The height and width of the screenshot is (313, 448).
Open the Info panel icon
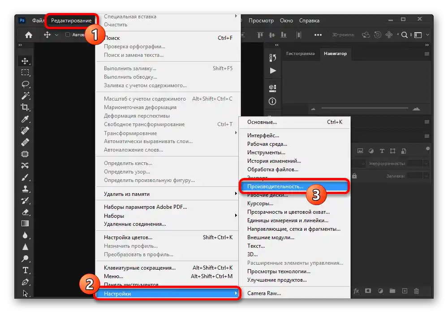coord(272,101)
